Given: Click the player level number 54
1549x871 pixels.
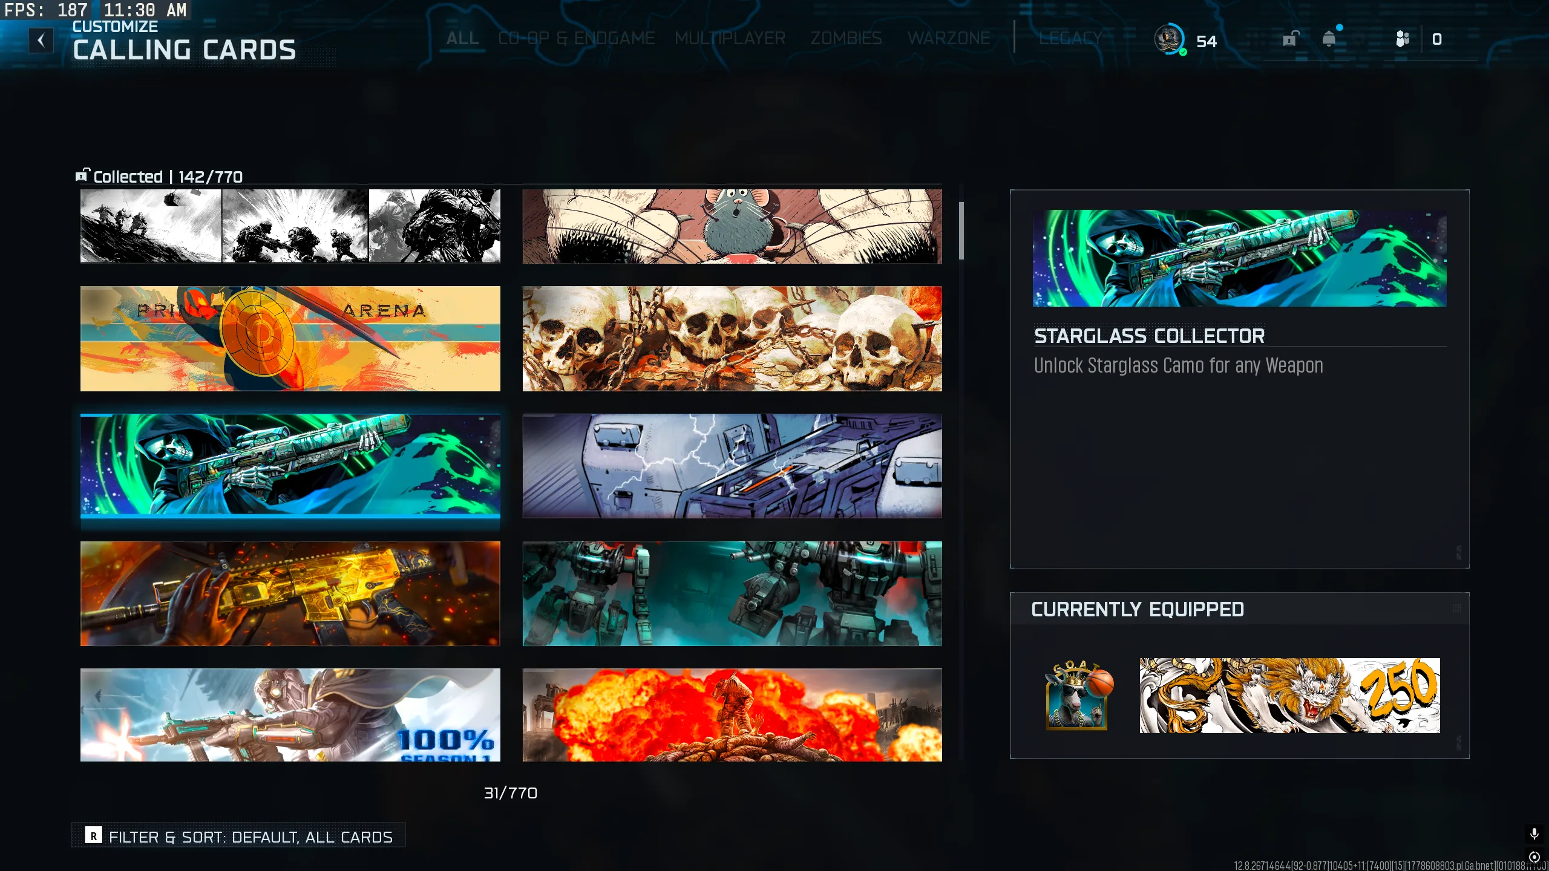Looking at the screenshot, I should (x=1207, y=41).
